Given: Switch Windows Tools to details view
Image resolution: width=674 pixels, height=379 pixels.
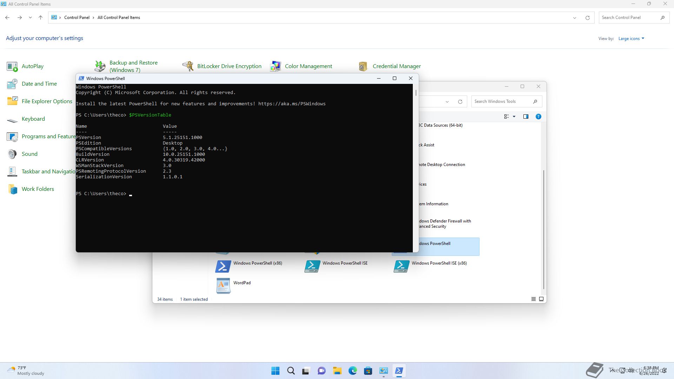Looking at the screenshot, I should tap(533, 299).
